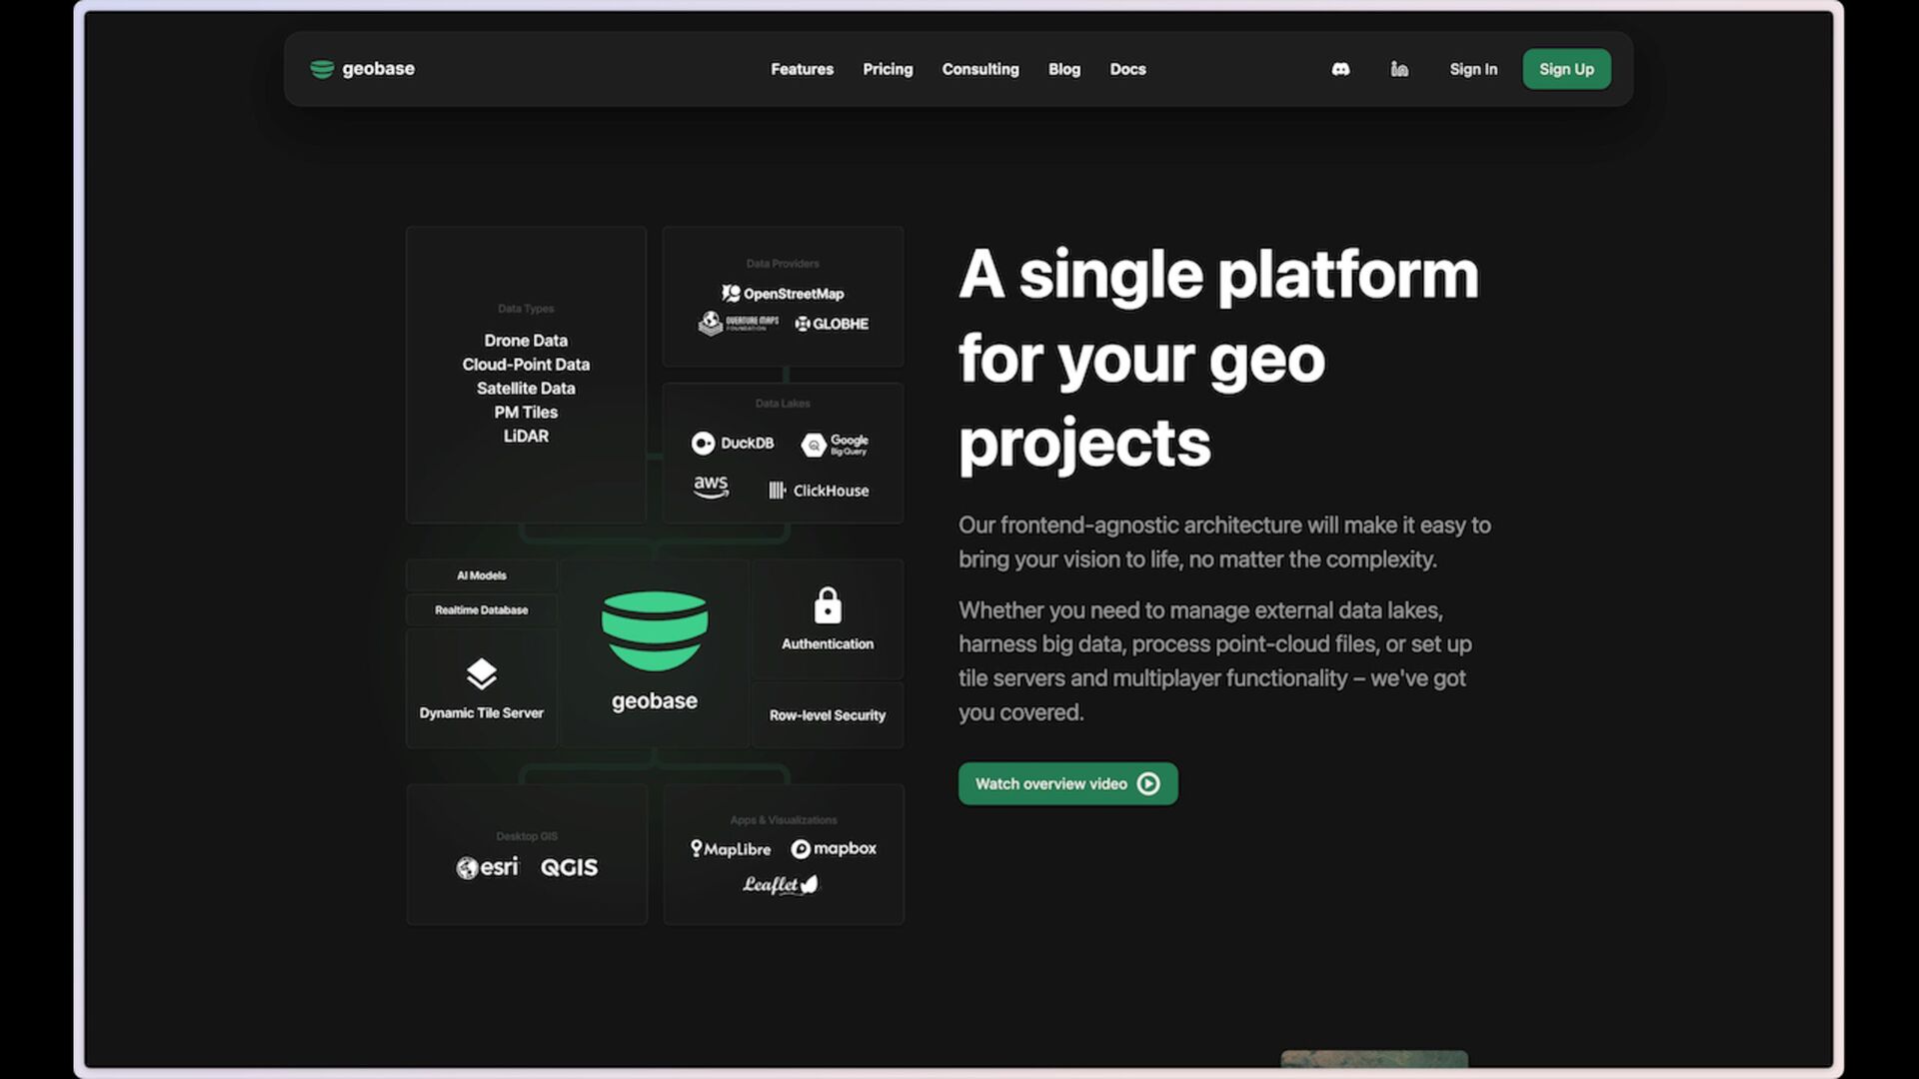Click the Leaflet logo
The image size is (1919, 1079).
(781, 884)
